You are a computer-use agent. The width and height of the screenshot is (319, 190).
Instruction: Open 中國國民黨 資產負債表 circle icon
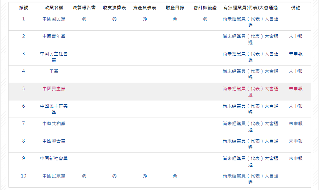pyautogui.click(x=145, y=19)
